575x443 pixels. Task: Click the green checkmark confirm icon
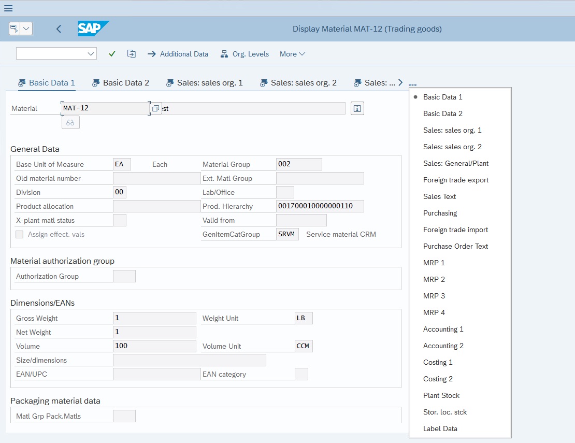pyautogui.click(x=112, y=53)
